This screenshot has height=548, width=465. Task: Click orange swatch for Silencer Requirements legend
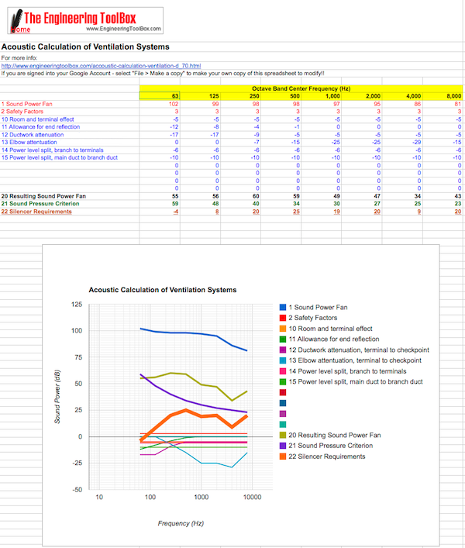tap(283, 457)
